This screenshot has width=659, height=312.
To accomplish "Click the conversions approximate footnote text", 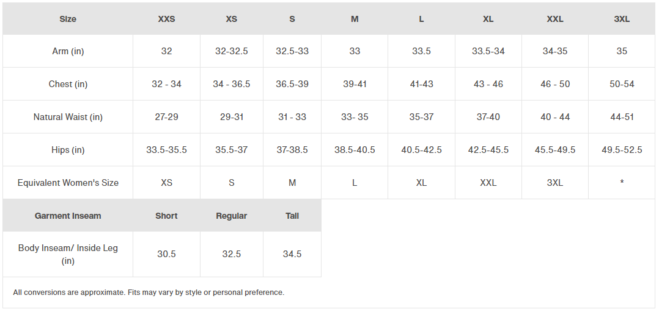I will [x=149, y=292].
